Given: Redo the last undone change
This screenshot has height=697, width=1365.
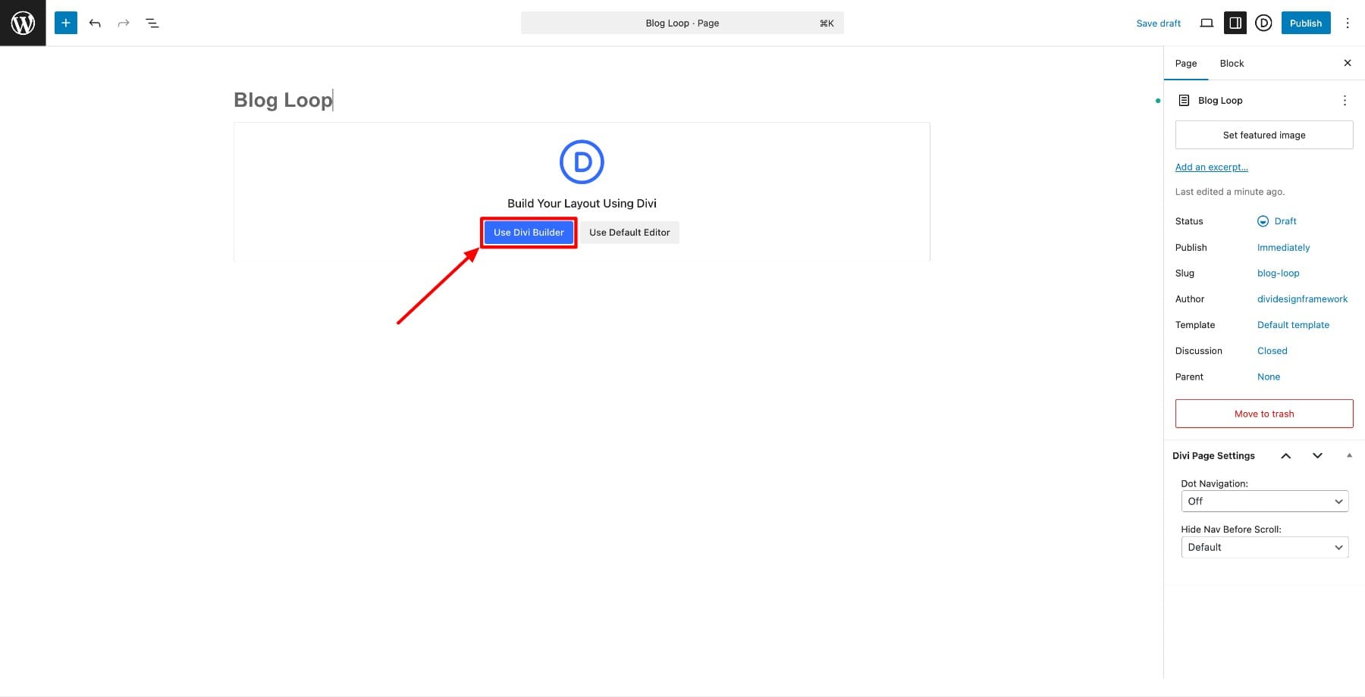Looking at the screenshot, I should (x=123, y=23).
